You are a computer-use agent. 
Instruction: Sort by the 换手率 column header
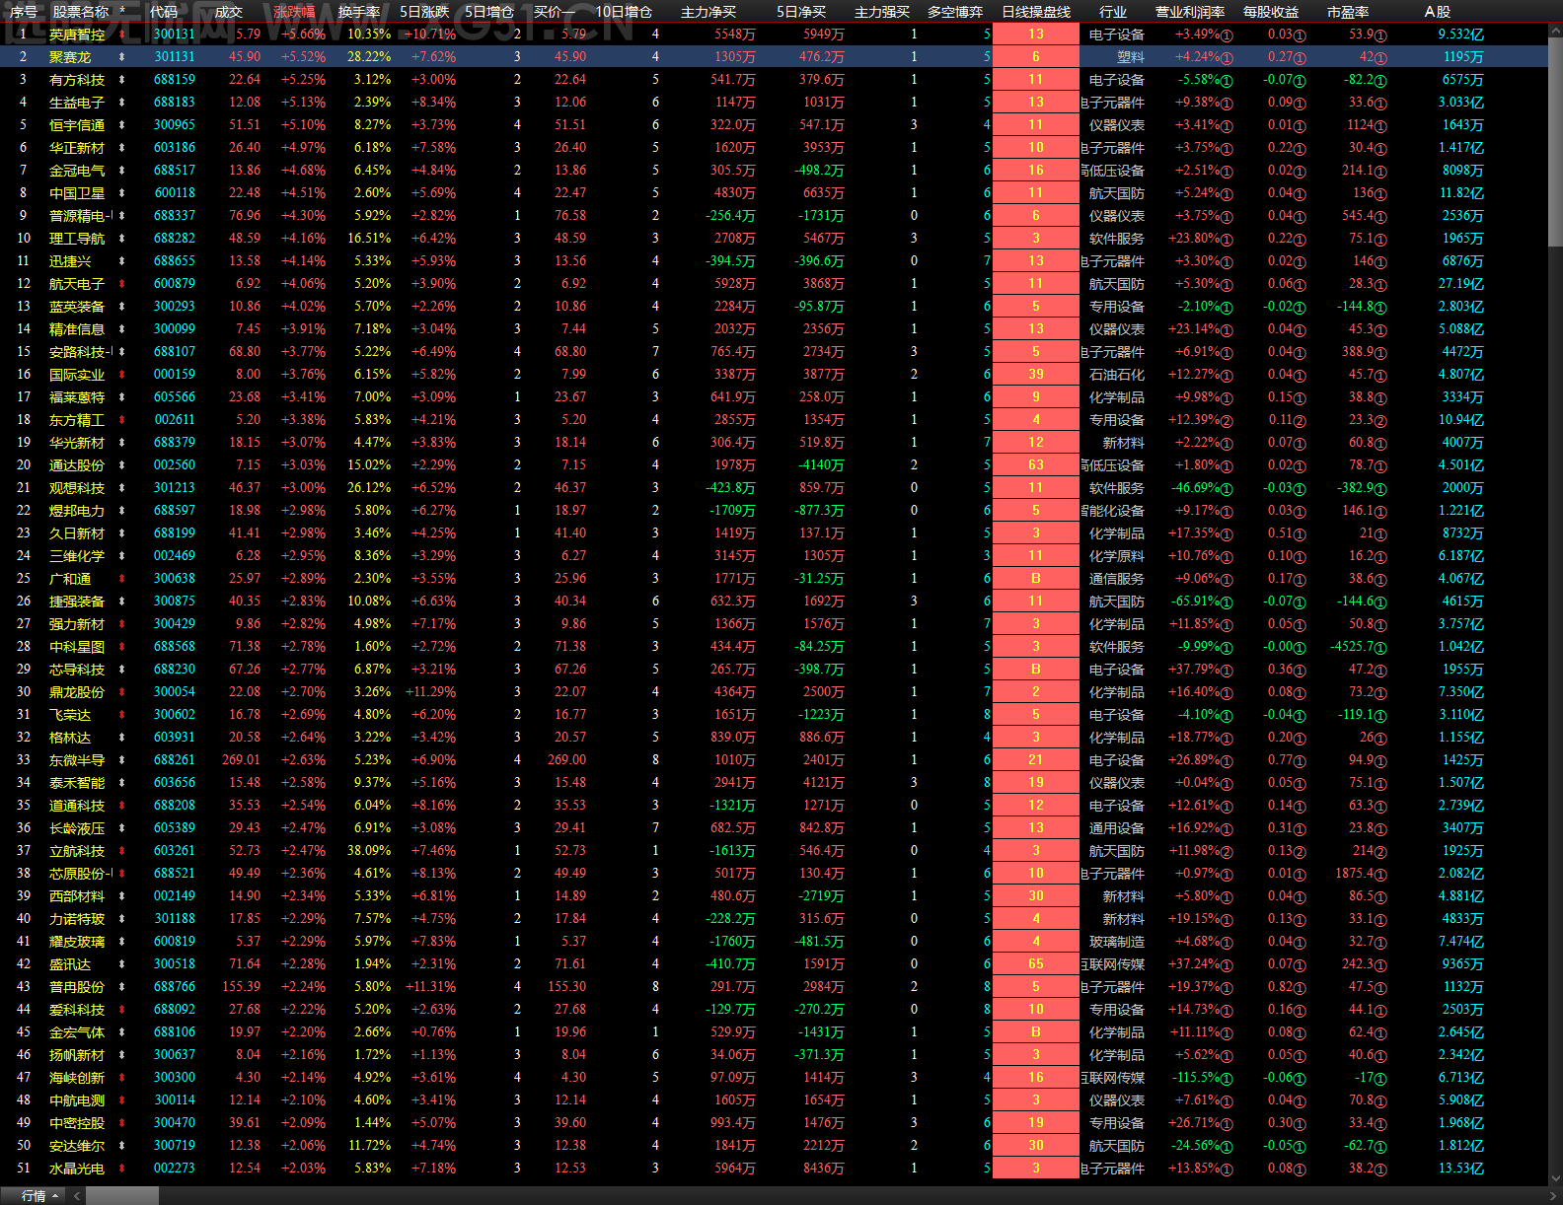click(359, 12)
